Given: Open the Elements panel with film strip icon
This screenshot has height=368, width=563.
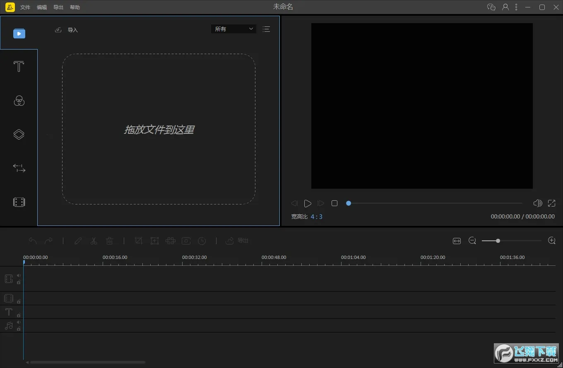Looking at the screenshot, I should (19, 202).
